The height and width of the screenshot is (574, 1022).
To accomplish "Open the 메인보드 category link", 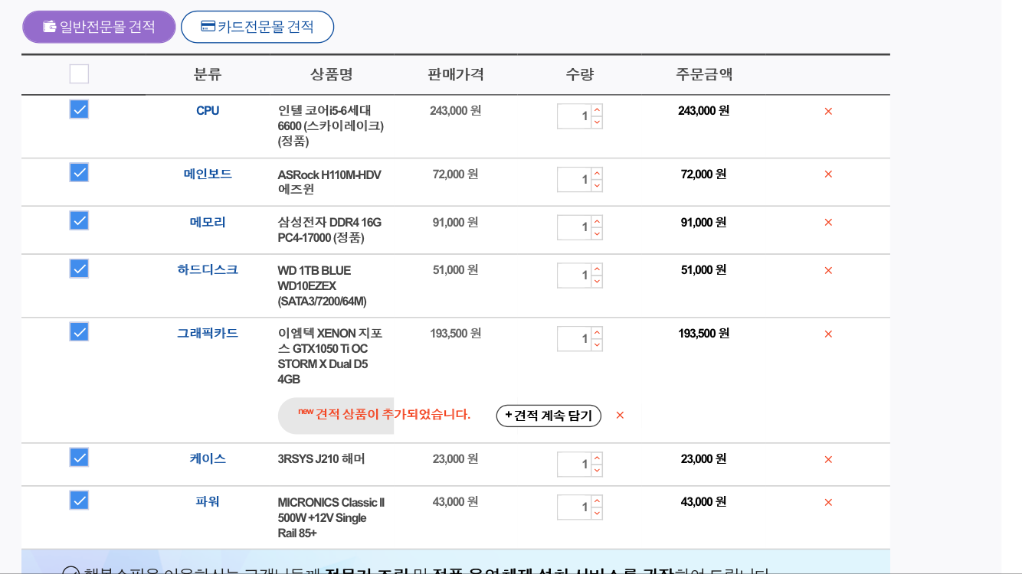I will [x=208, y=174].
